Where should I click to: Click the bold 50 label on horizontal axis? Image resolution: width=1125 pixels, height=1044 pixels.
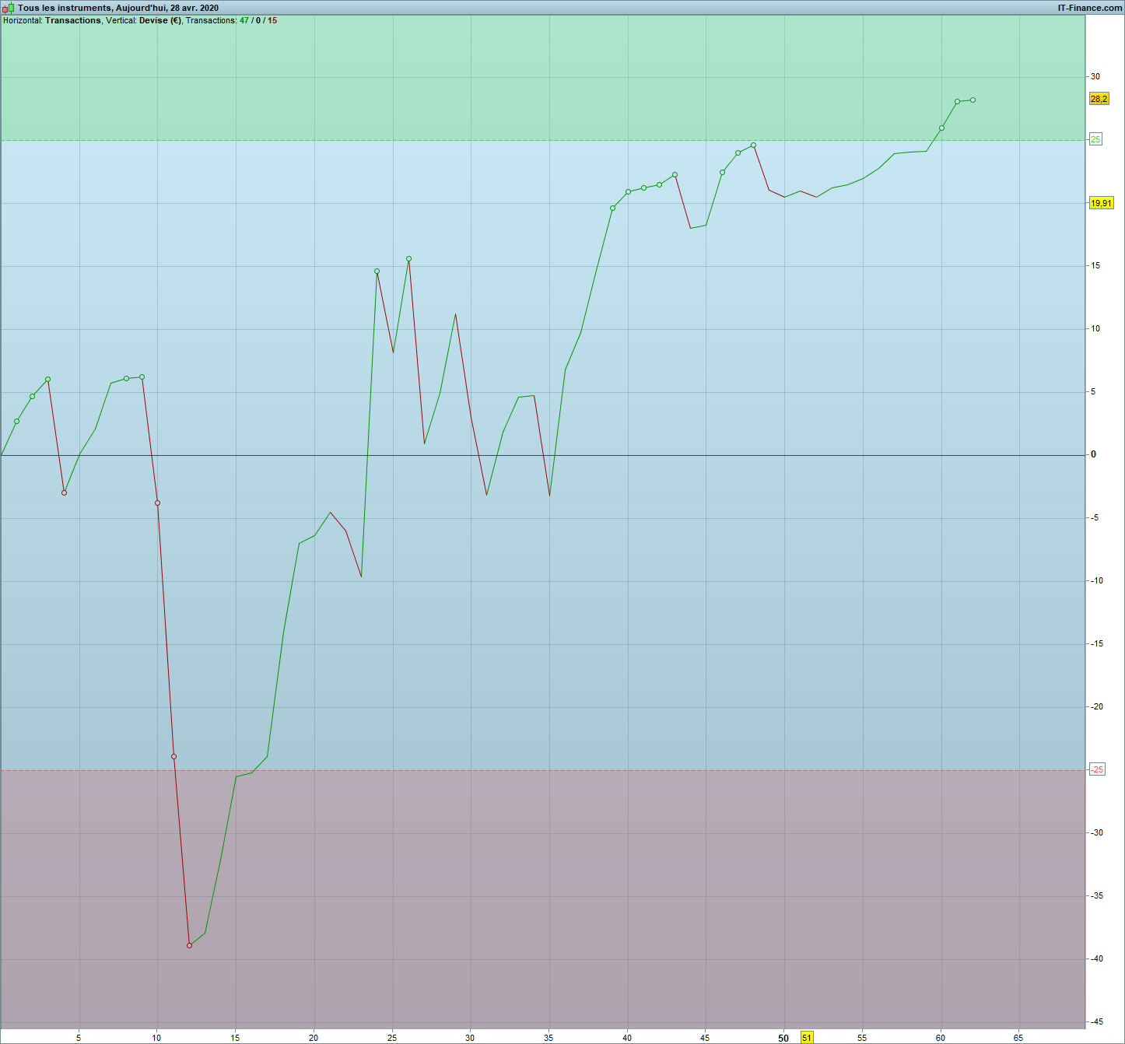point(783,1038)
